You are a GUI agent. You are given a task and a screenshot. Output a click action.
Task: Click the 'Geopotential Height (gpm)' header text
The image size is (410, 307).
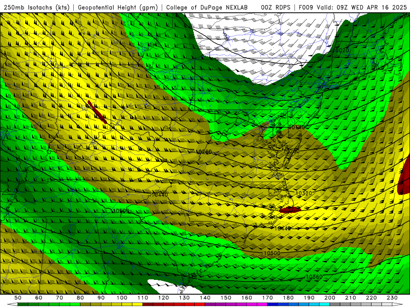tap(118, 7)
